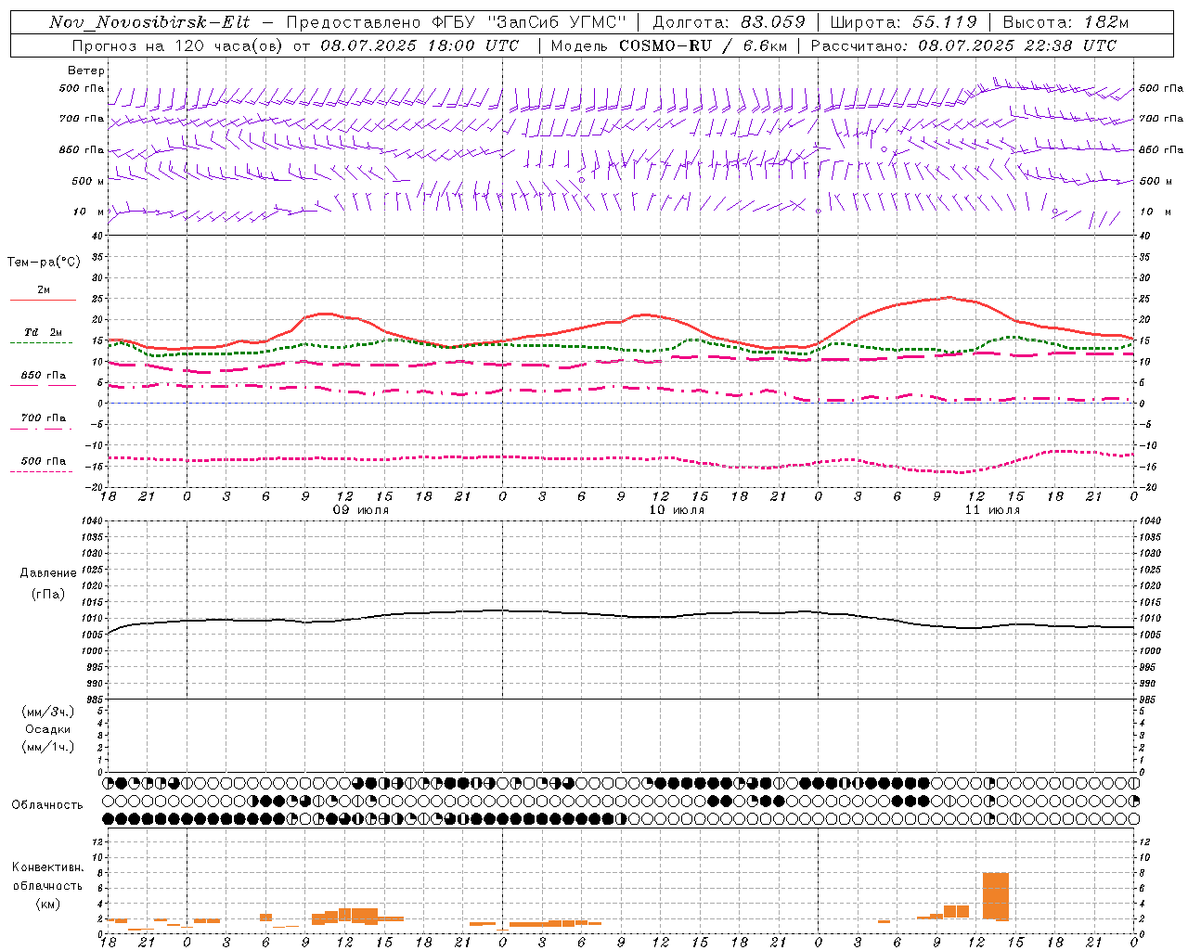Click the 850 гПа temperature legend entry

click(44, 376)
